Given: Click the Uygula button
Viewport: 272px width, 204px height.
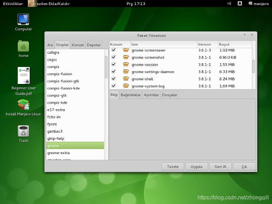Looking at the screenshot, I should pos(197,167).
